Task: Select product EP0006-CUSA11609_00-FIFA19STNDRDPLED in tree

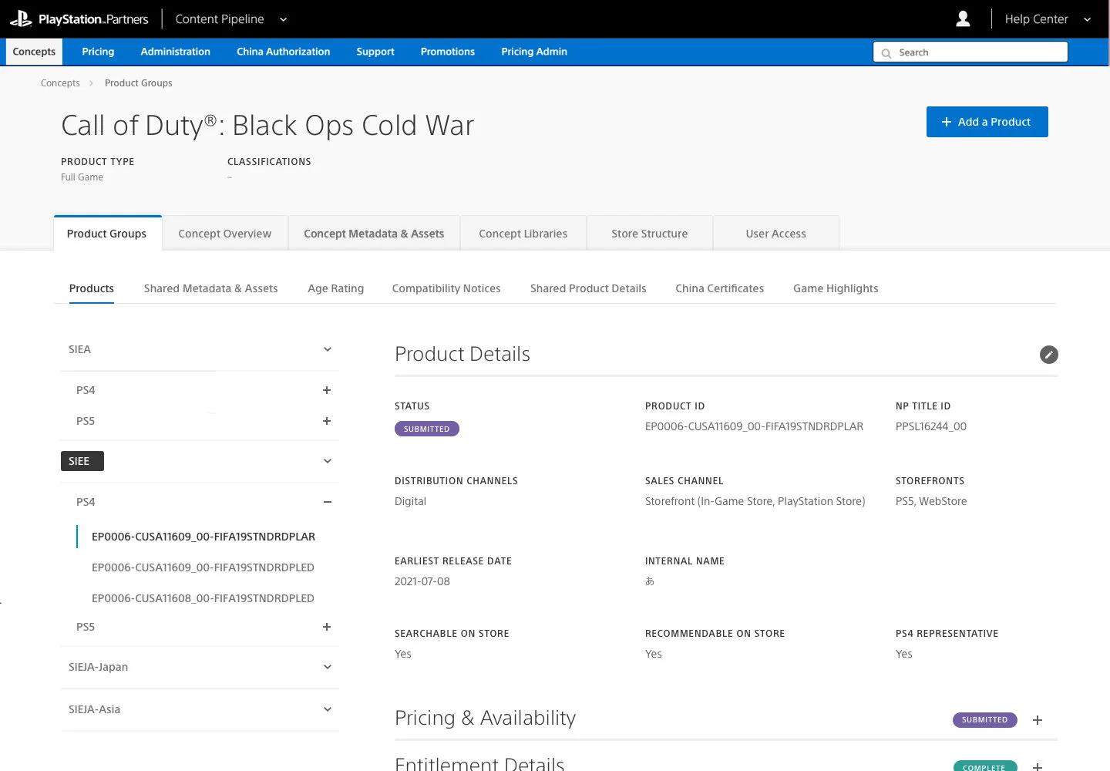Action: pos(203,567)
